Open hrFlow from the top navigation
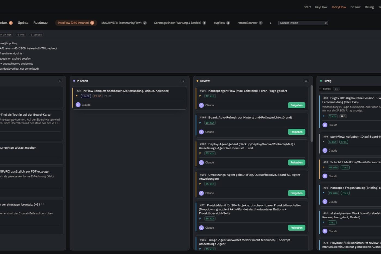Viewport: 381px width, 254px height. pos(355,7)
